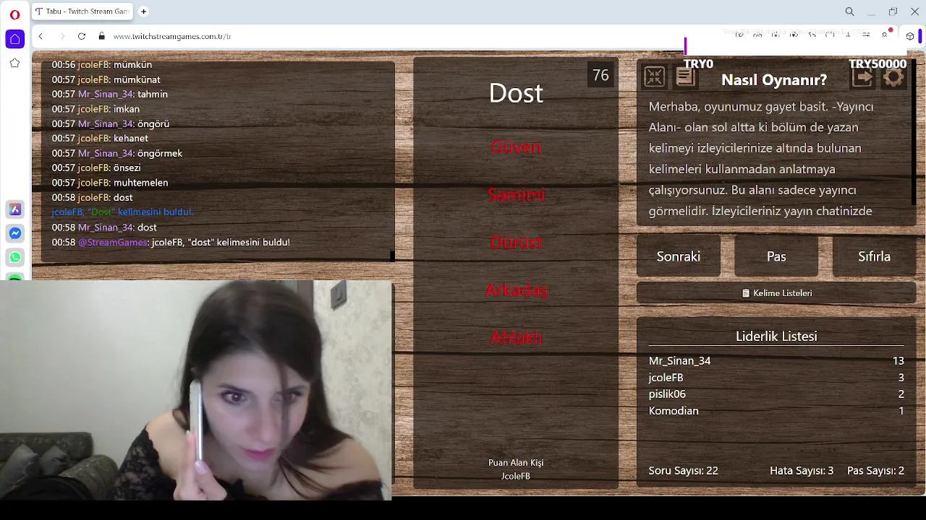Select Komodian in the leaderboard
Screen dimensions: 926x520
click(x=776, y=411)
